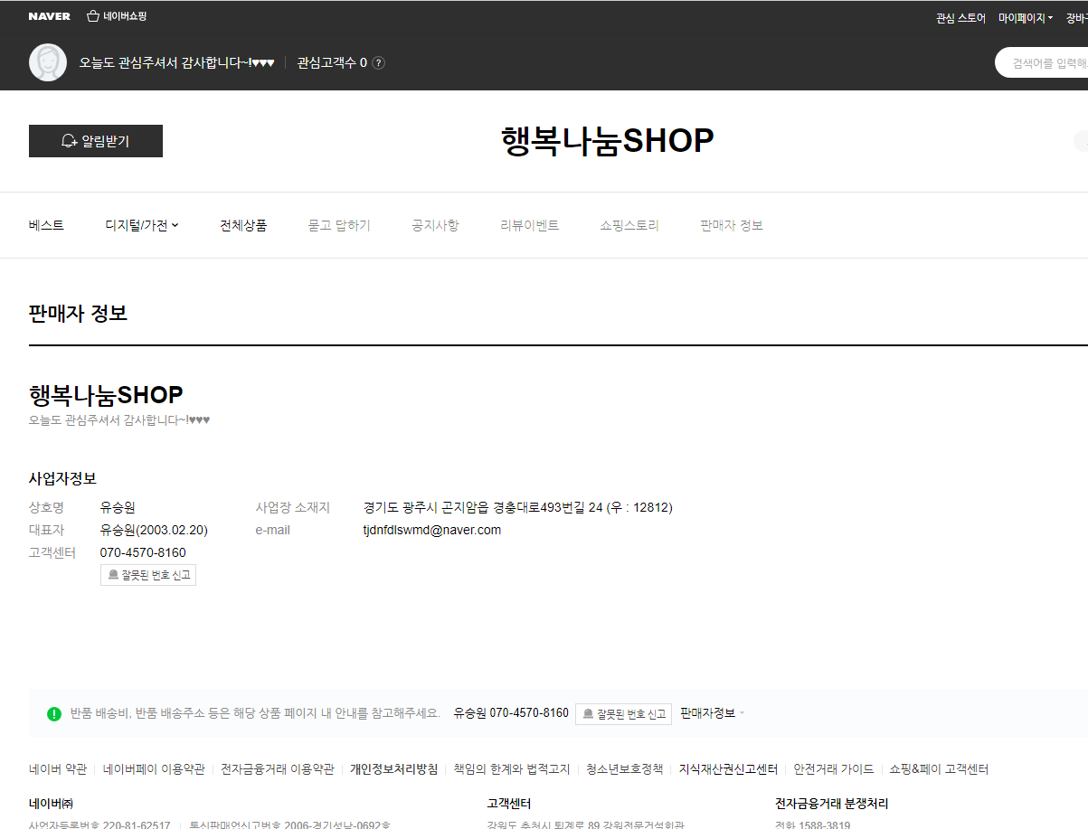Open the 베스트 menu
This screenshot has height=829, width=1088.
click(x=46, y=225)
